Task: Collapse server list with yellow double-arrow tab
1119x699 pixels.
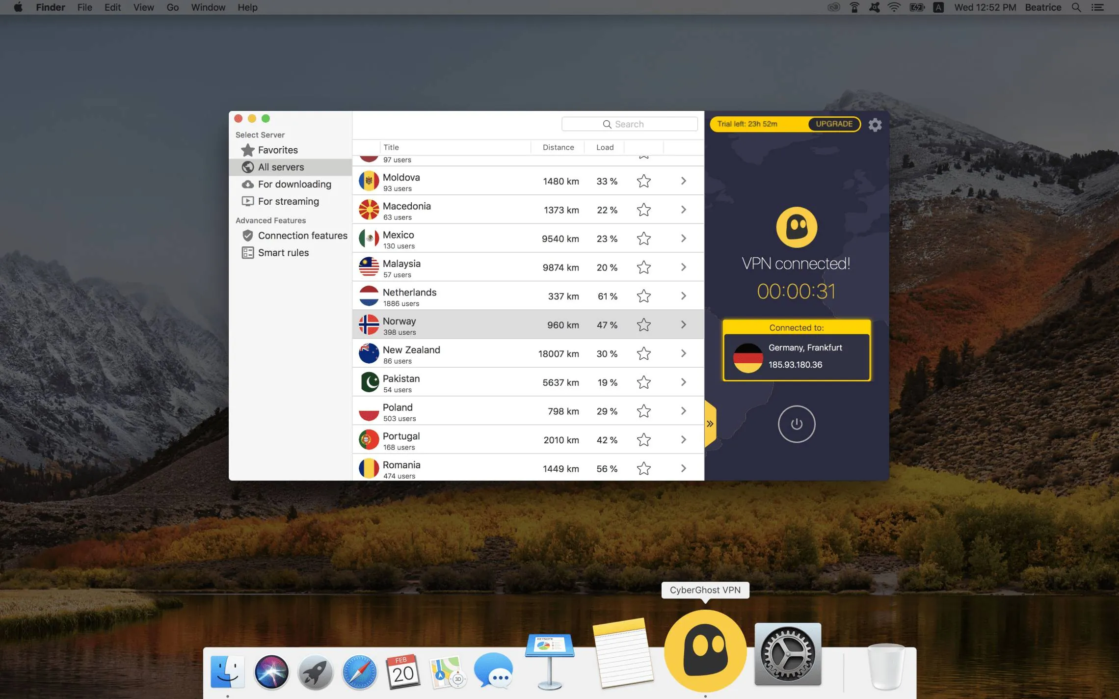Action: (710, 424)
